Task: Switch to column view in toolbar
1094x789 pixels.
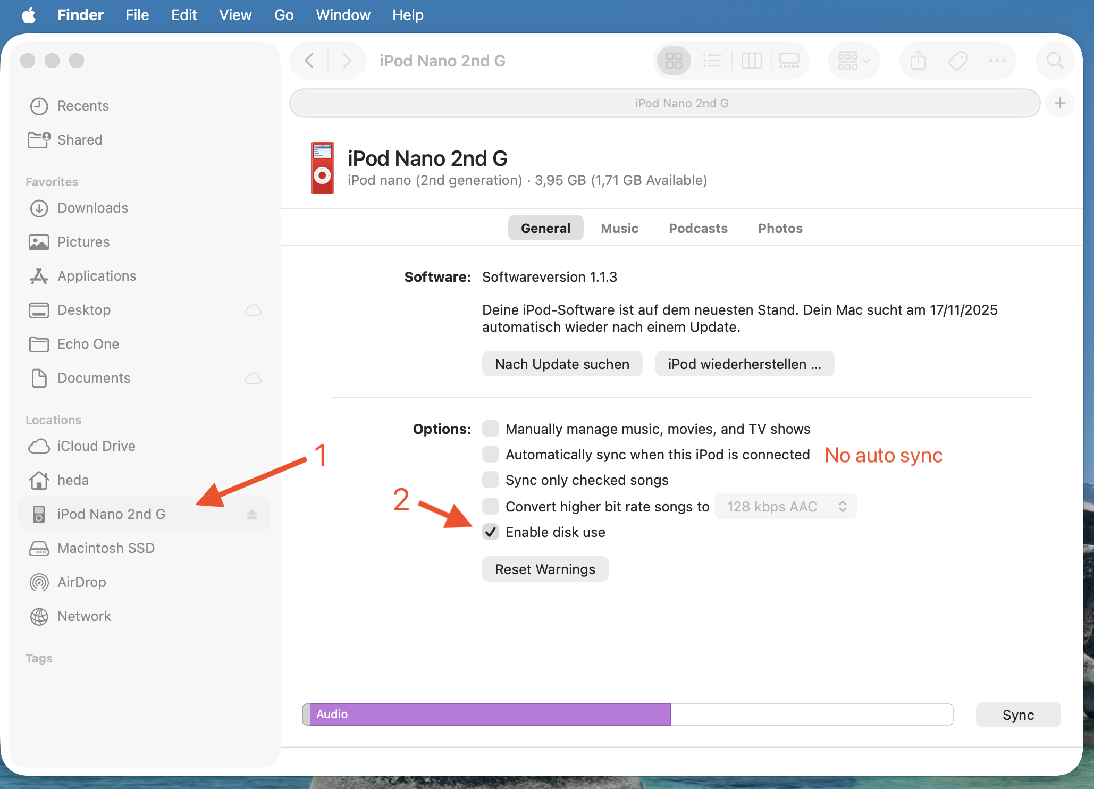Action: (751, 61)
